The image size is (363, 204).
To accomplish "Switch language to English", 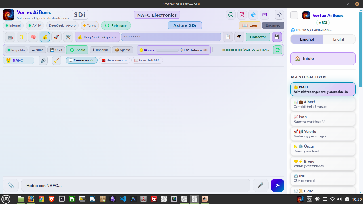I will click(339, 39).
